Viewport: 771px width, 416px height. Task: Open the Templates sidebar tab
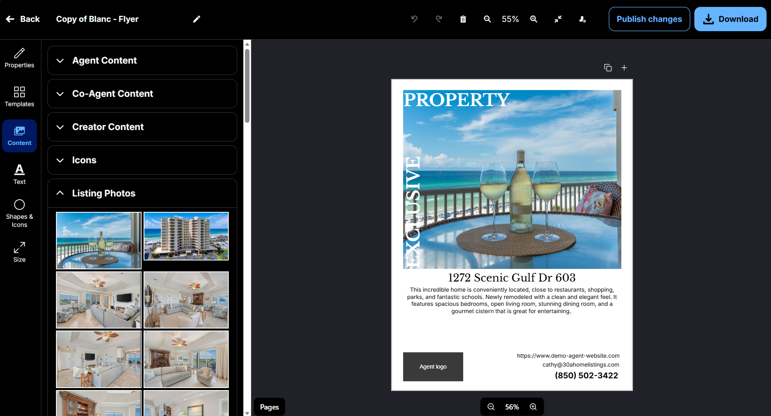[19, 97]
